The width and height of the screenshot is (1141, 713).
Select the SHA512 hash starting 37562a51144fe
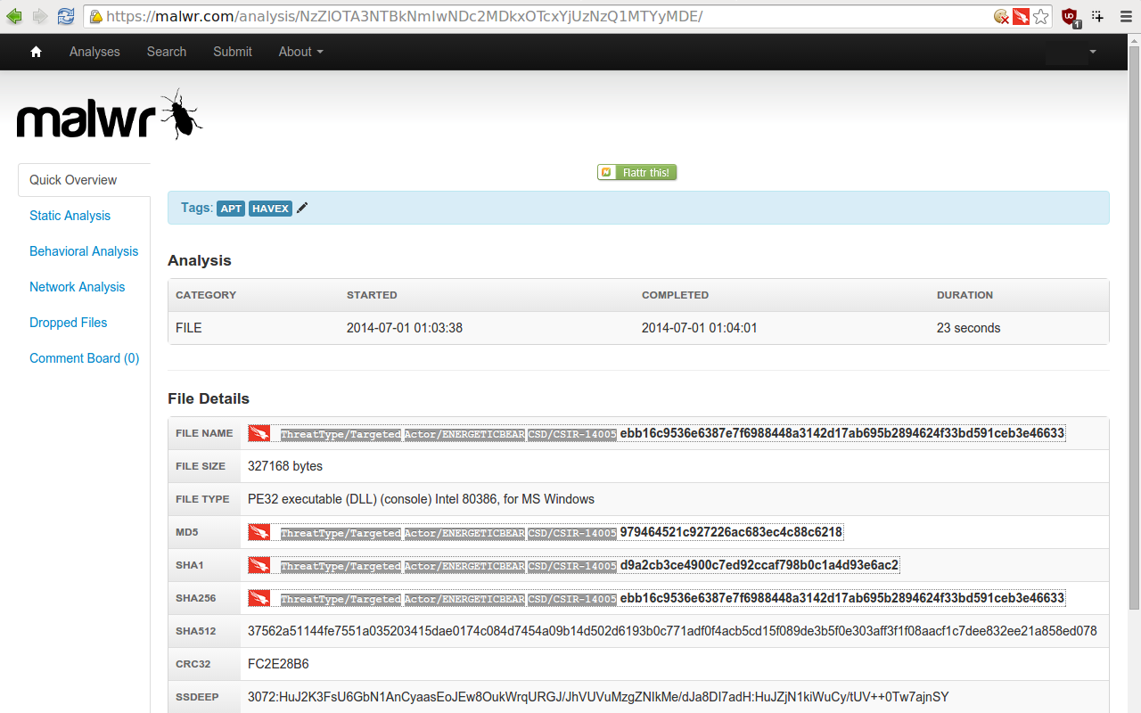(672, 631)
